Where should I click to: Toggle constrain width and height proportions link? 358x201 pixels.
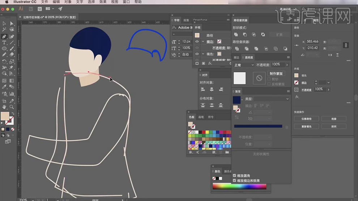point(346,45)
